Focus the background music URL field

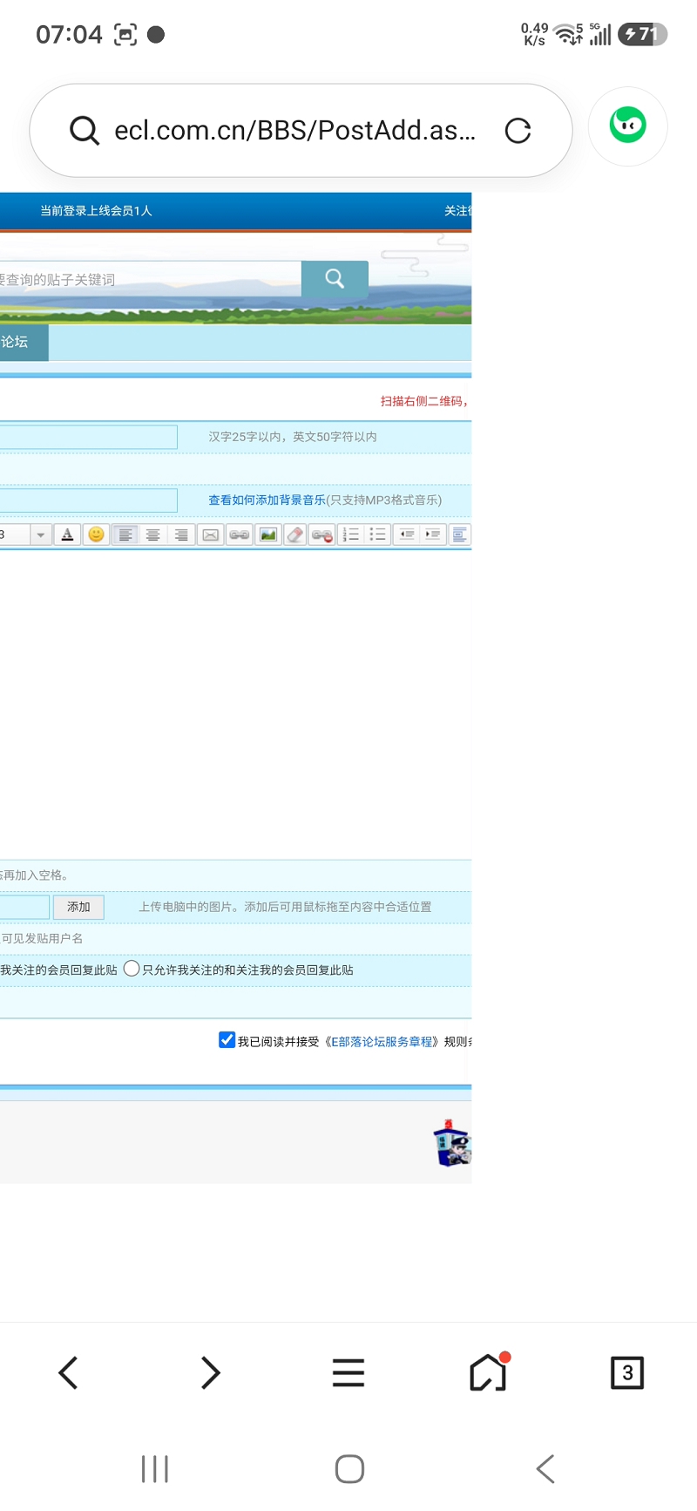88,500
